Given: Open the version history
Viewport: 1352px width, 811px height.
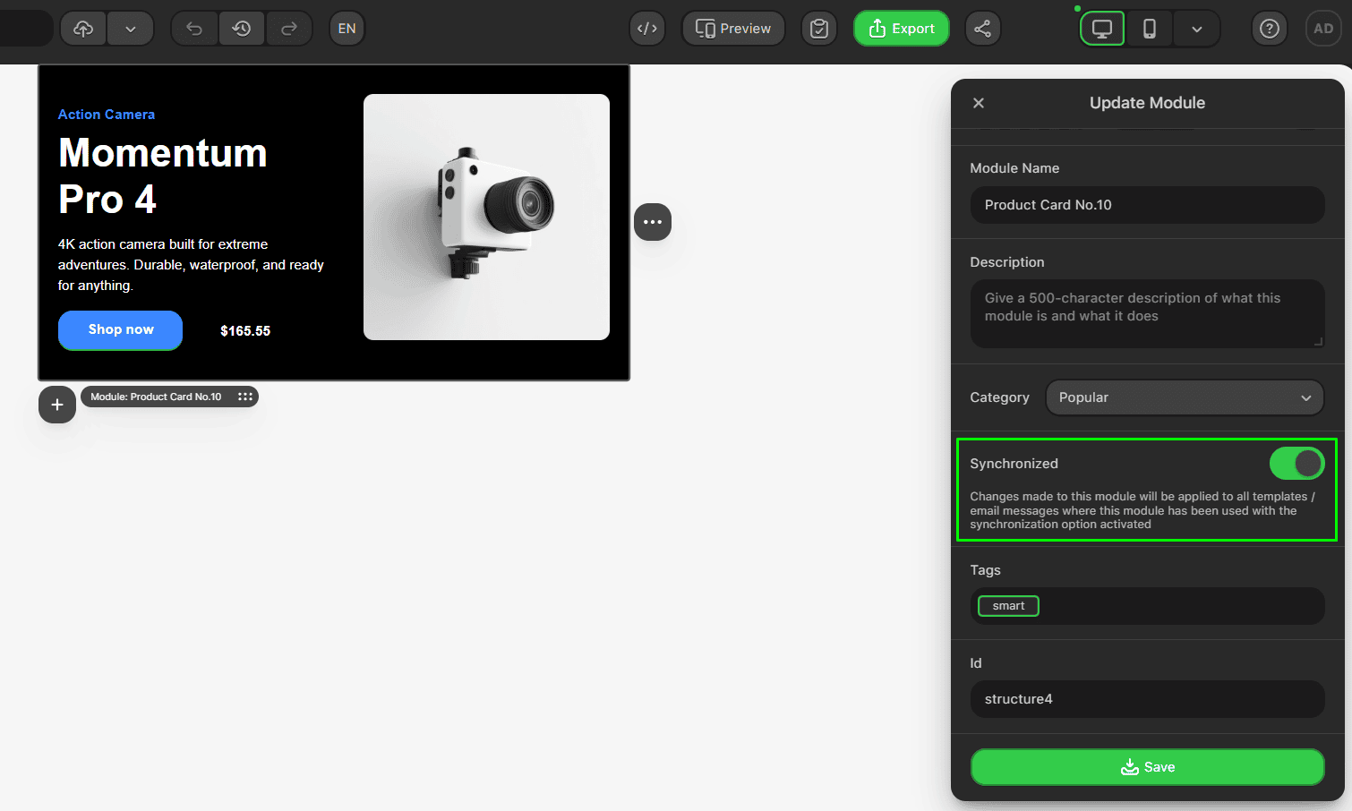Looking at the screenshot, I should [x=241, y=28].
